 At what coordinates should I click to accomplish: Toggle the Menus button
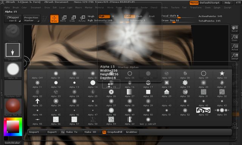(x=194, y=3)
